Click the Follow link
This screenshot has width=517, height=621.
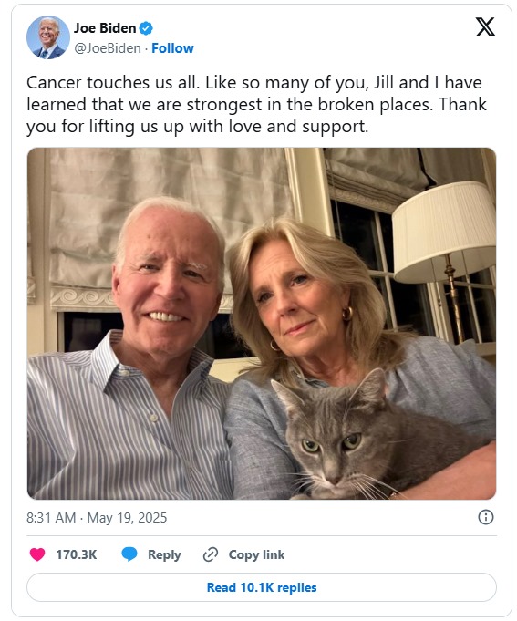click(x=172, y=48)
